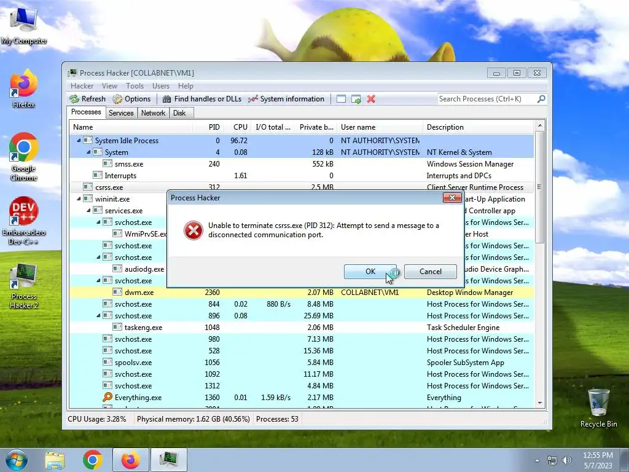Image resolution: width=629 pixels, height=472 pixels.
Task: Select the smss.exe process row
Action: click(302, 163)
